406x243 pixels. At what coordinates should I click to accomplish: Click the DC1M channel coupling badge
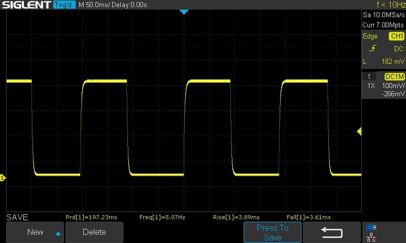click(x=395, y=76)
